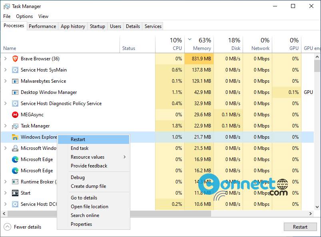Screen dimensions: 321x237
Task: Sort by the CPU column header
Action: pos(170,44)
